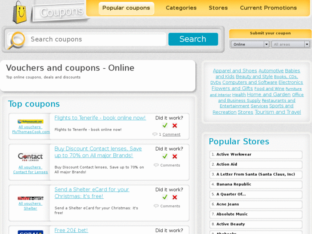Open Flights to Tenerife coupon link

[100, 118]
